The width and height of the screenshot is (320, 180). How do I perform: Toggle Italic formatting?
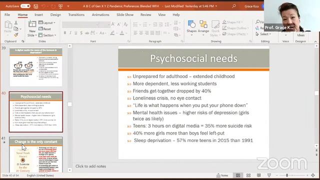70,33
